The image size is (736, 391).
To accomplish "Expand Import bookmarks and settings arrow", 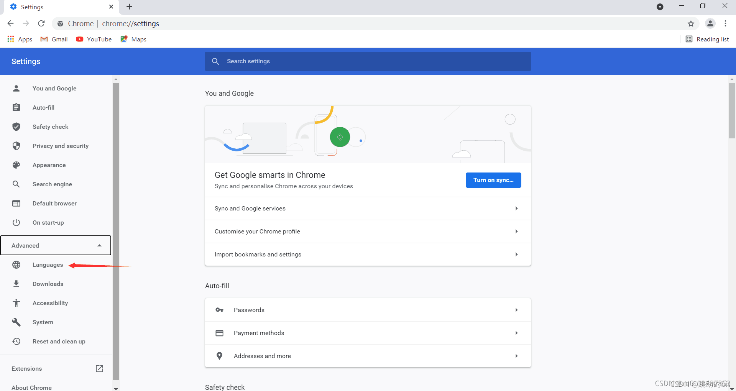I will [516, 254].
